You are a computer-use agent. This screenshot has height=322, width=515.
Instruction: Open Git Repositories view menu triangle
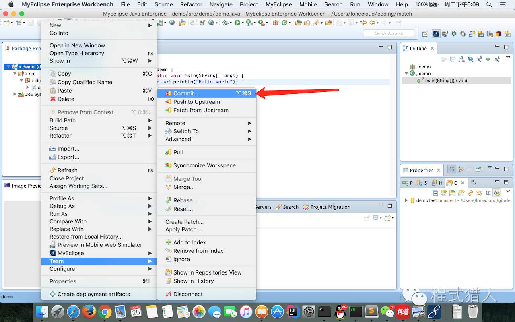(508, 191)
